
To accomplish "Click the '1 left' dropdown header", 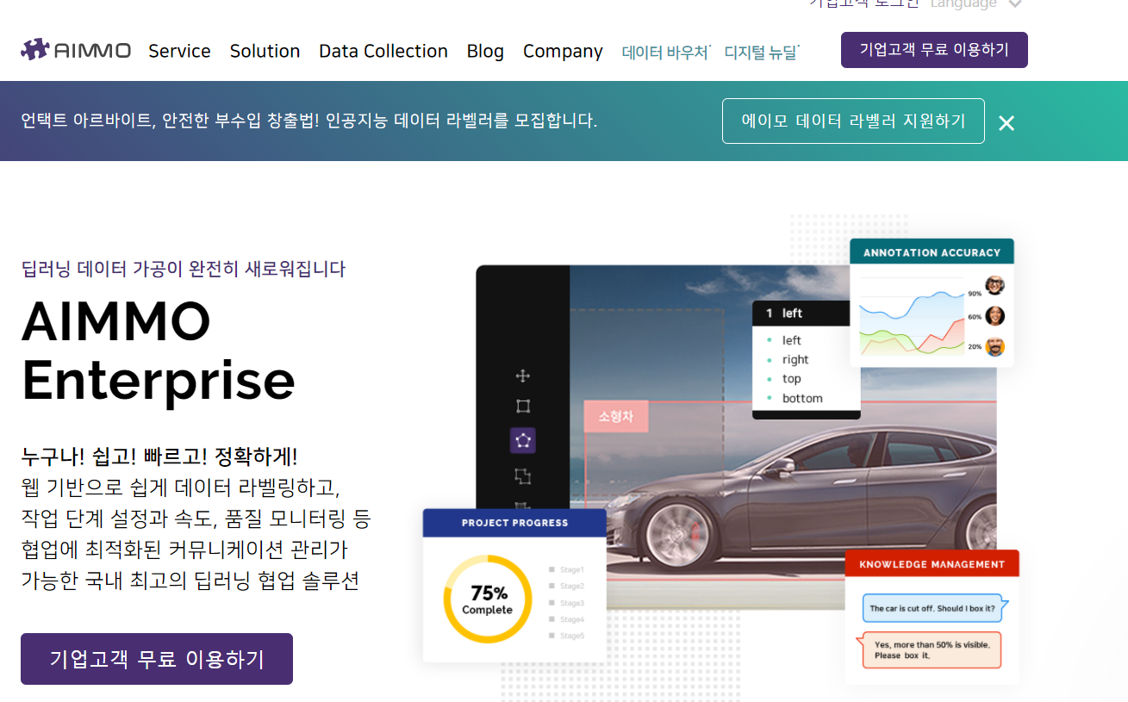I will click(x=807, y=314).
